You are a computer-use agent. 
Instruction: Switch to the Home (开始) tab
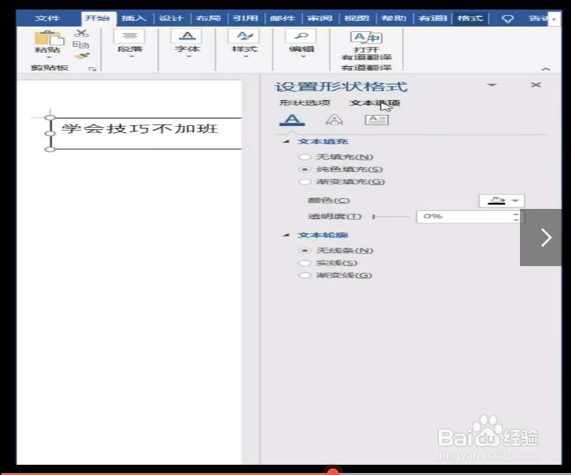tap(97, 18)
